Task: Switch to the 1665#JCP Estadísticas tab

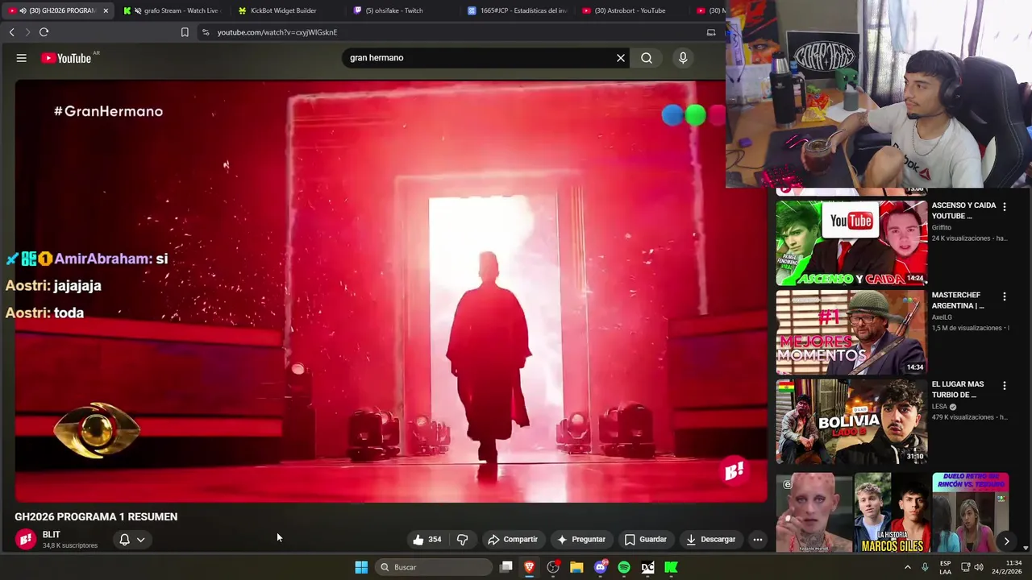Action: tap(516, 10)
